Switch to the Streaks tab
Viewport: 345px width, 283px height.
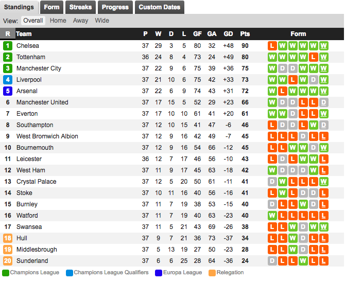pos(80,7)
